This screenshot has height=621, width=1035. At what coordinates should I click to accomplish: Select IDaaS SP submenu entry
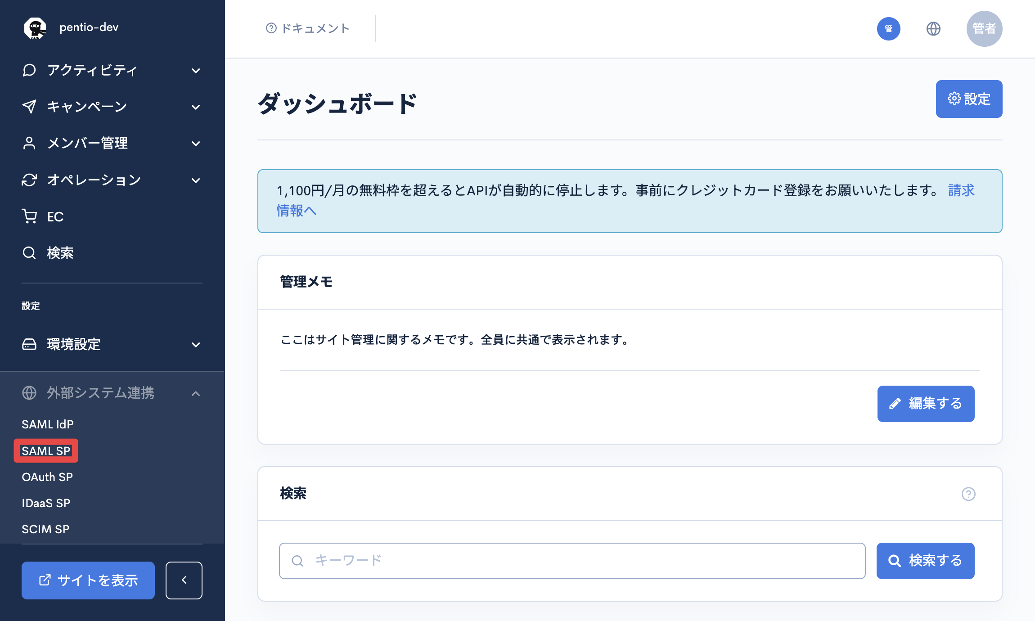tap(46, 503)
